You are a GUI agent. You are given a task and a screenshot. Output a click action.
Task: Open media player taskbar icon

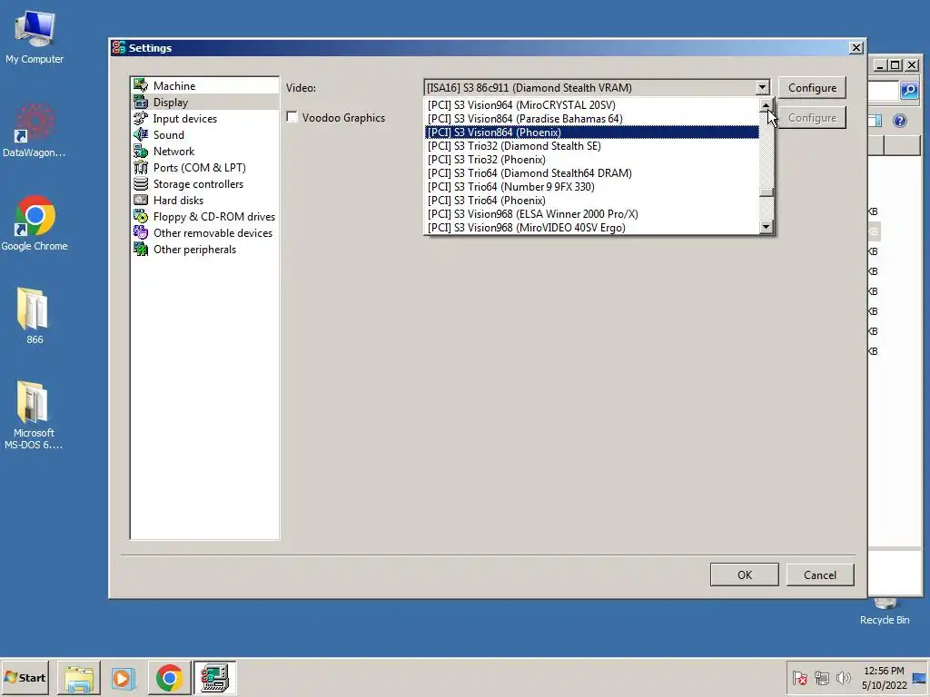[124, 678]
